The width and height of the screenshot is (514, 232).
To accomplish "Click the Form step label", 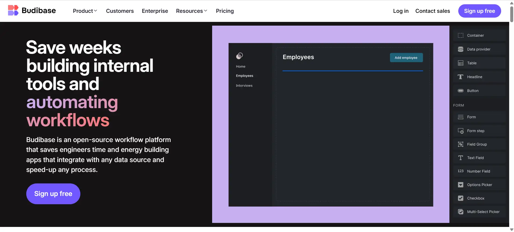I will pos(476,131).
